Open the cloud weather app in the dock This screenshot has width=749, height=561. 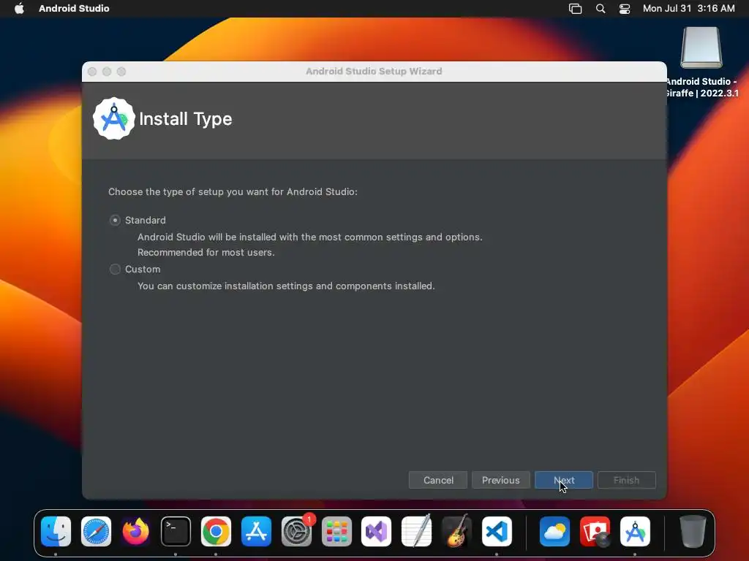click(554, 532)
